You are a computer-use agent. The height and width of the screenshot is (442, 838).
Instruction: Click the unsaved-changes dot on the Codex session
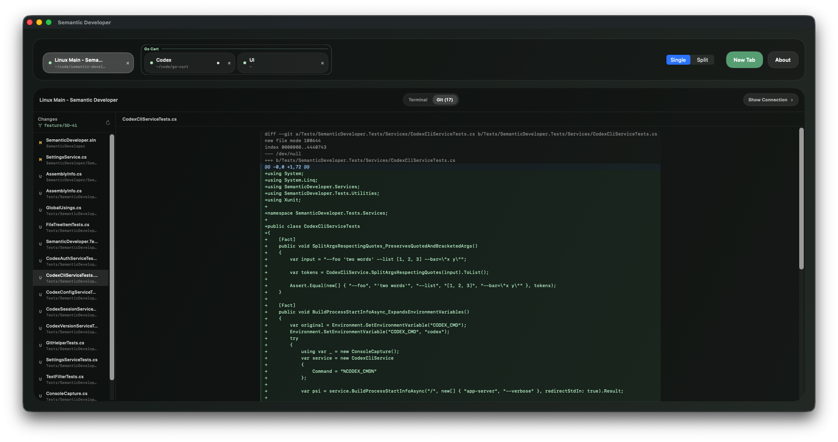tap(218, 63)
